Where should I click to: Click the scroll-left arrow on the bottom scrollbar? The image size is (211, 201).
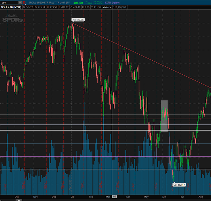tap(1, 200)
